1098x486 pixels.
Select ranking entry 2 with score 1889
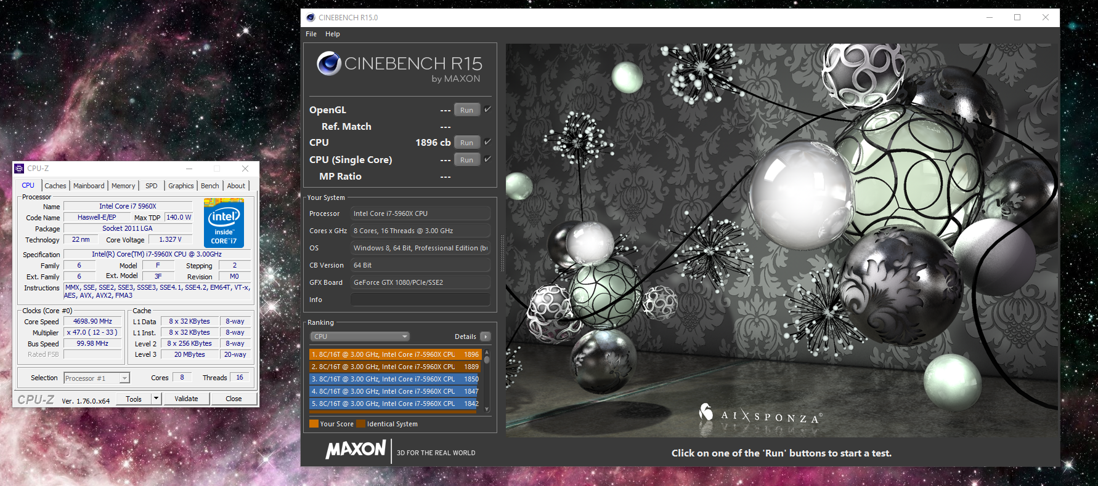coord(395,367)
